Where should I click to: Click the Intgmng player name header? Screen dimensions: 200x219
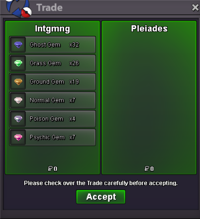53,29
